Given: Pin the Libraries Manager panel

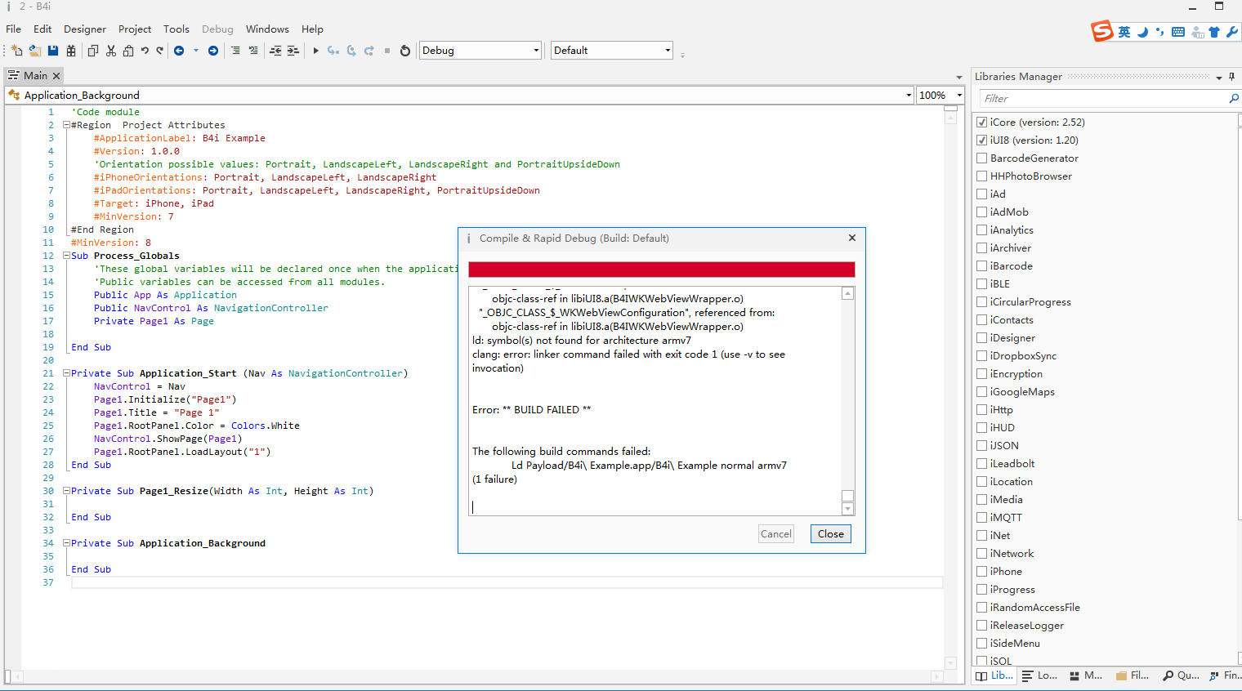Looking at the screenshot, I should click(1231, 77).
